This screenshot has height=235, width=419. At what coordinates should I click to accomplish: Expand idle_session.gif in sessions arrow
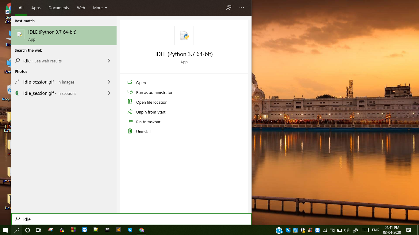coord(109,93)
